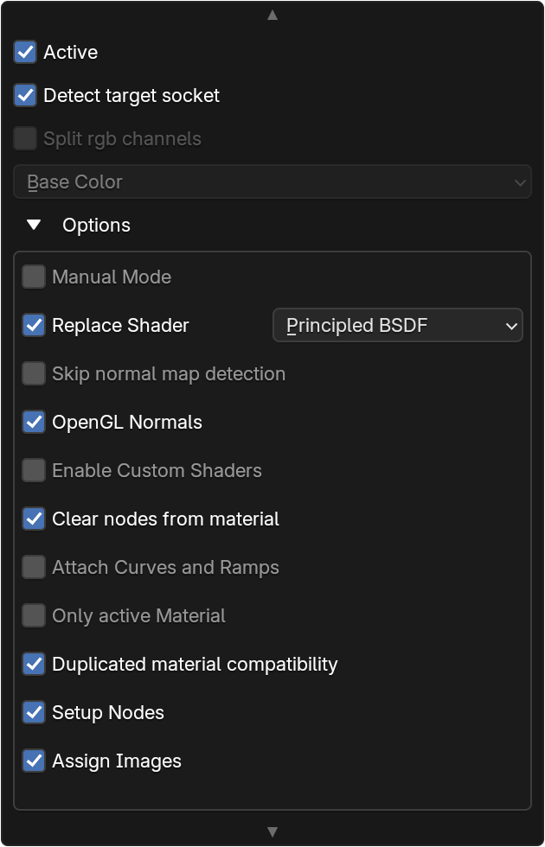The height and width of the screenshot is (847, 545).
Task: Collapse the Options section triangle
Action: pos(34,225)
